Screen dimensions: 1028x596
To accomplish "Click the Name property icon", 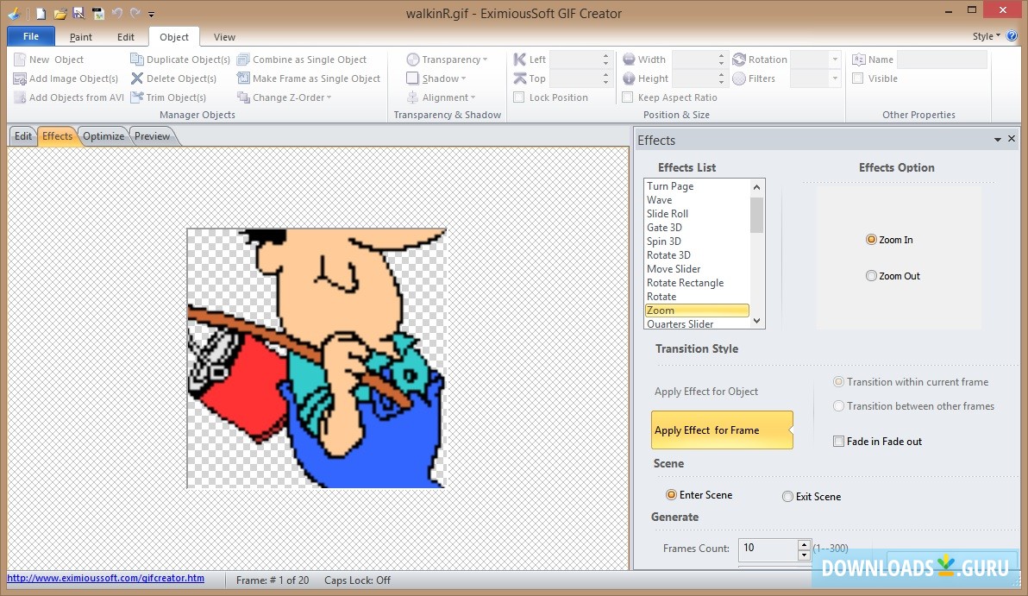I will click(x=858, y=60).
